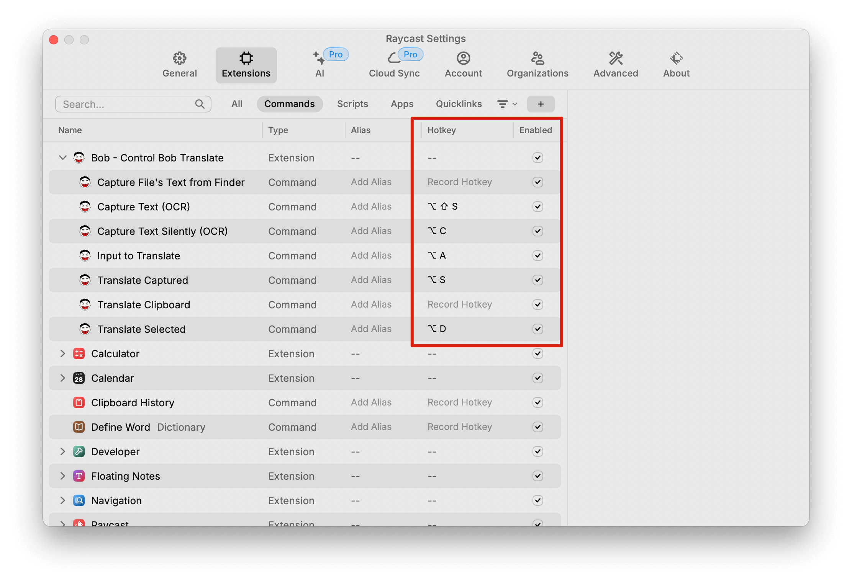852x583 pixels.
Task: Record Hotkey for Clipboard History
Action: coord(460,402)
